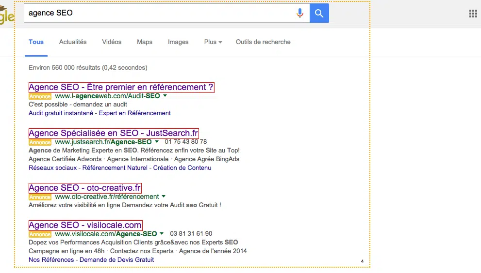This screenshot has height=273, width=481.
Task: Expand arrow next to visilocale.com URL
Action: [162, 234]
